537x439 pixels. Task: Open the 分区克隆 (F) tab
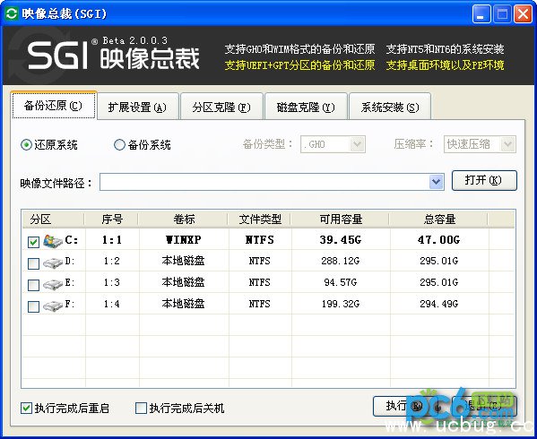point(221,108)
